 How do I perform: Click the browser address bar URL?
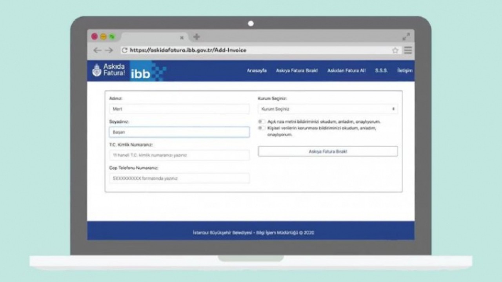[x=188, y=50]
